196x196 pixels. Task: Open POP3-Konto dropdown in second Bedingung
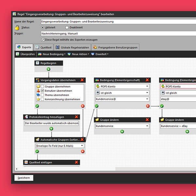point(178,86)
